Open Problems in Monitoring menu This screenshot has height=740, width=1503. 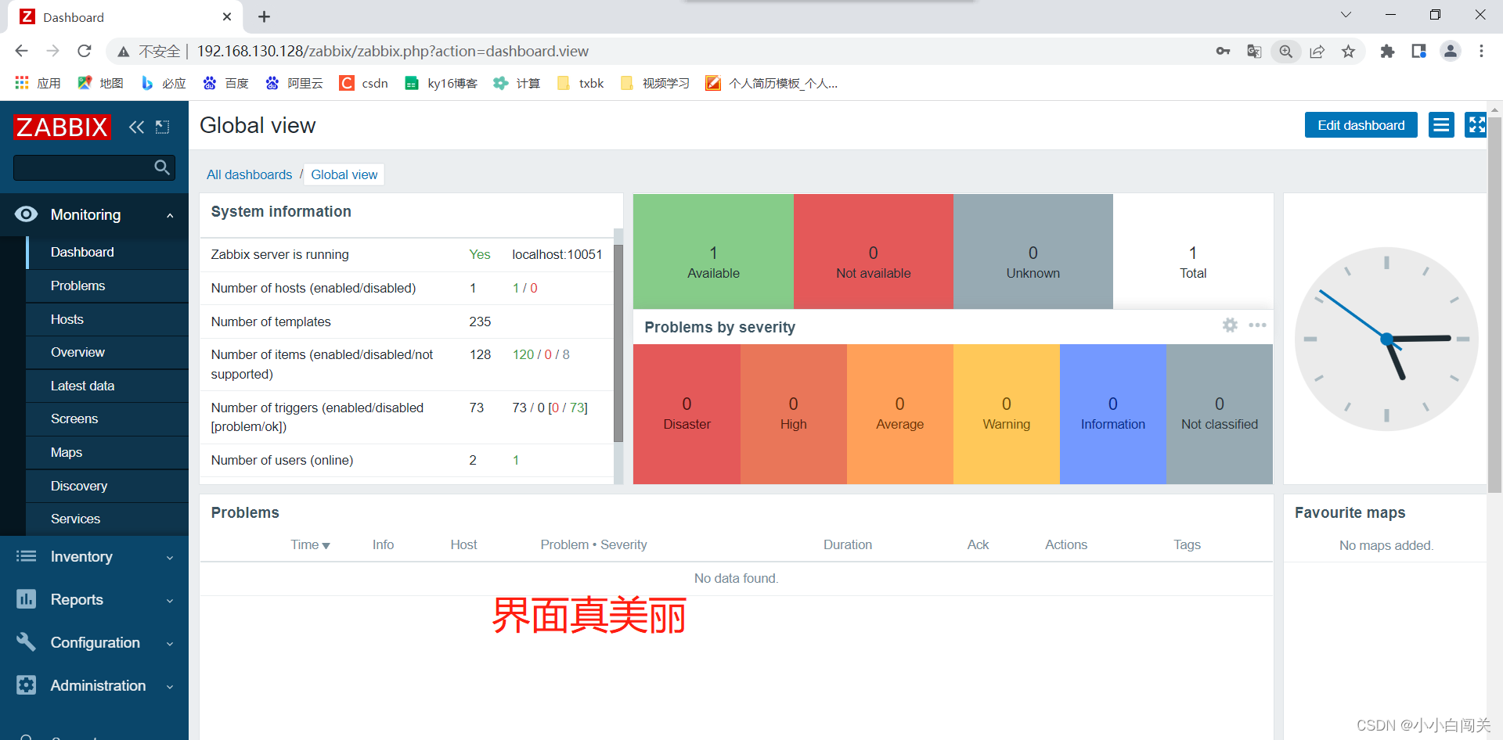pos(107,286)
